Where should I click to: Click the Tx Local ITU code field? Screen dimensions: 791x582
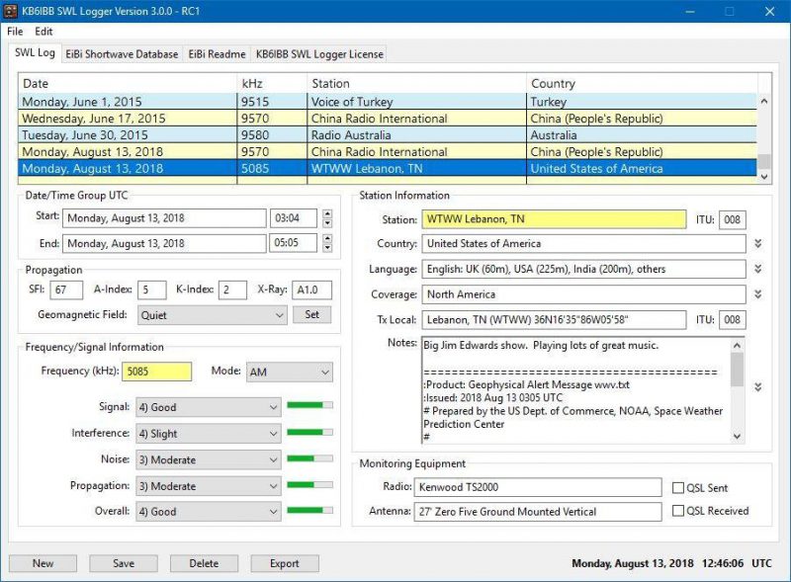[733, 320]
